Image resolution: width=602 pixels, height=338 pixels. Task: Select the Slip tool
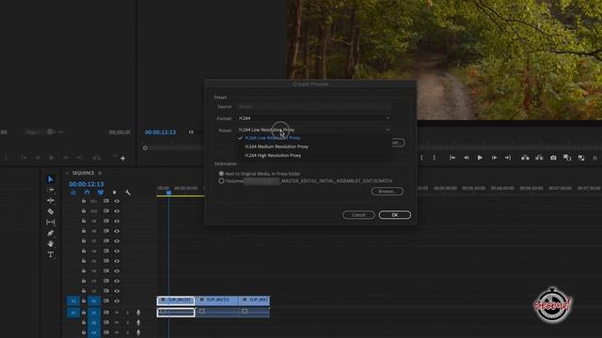[50, 222]
